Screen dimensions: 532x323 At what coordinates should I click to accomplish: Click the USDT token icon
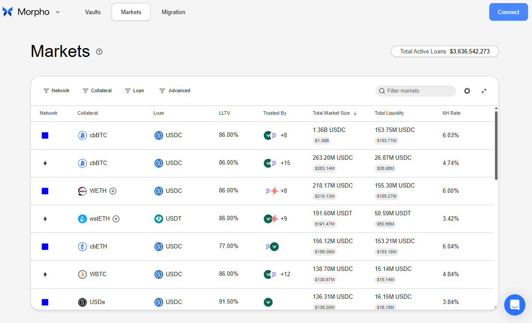tap(159, 219)
